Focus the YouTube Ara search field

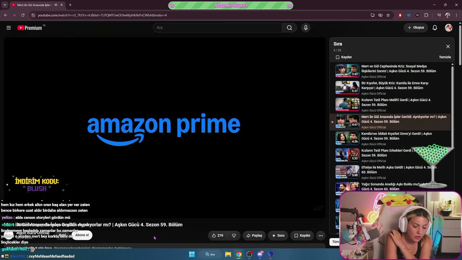pos(218,28)
